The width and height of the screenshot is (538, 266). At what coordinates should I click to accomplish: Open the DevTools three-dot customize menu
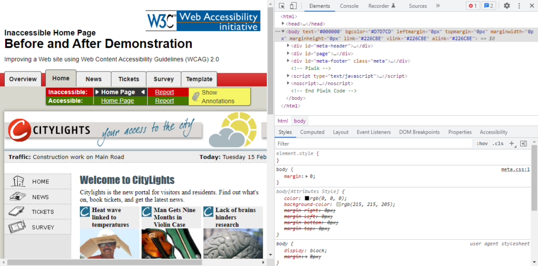(x=519, y=6)
